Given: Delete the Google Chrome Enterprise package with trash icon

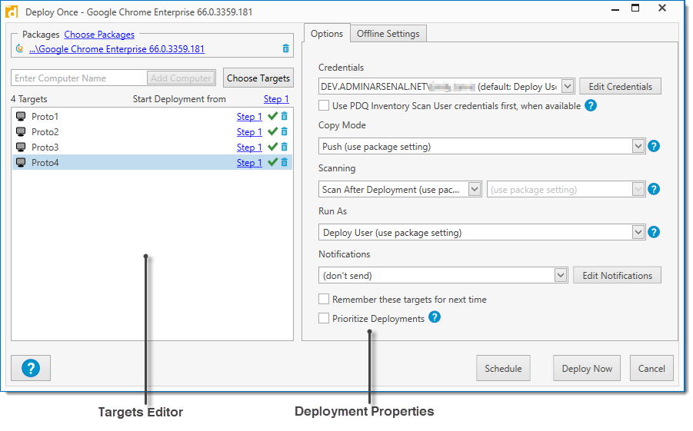Looking at the screenshot, I should point(286,49).
